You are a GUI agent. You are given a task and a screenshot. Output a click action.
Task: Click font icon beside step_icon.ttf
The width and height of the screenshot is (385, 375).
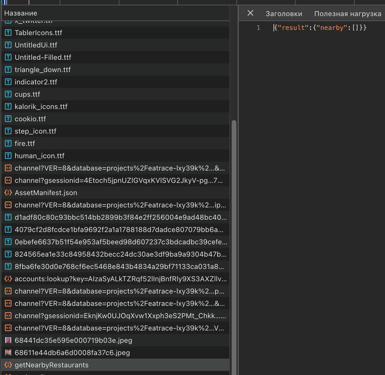[x=8, y=131]
